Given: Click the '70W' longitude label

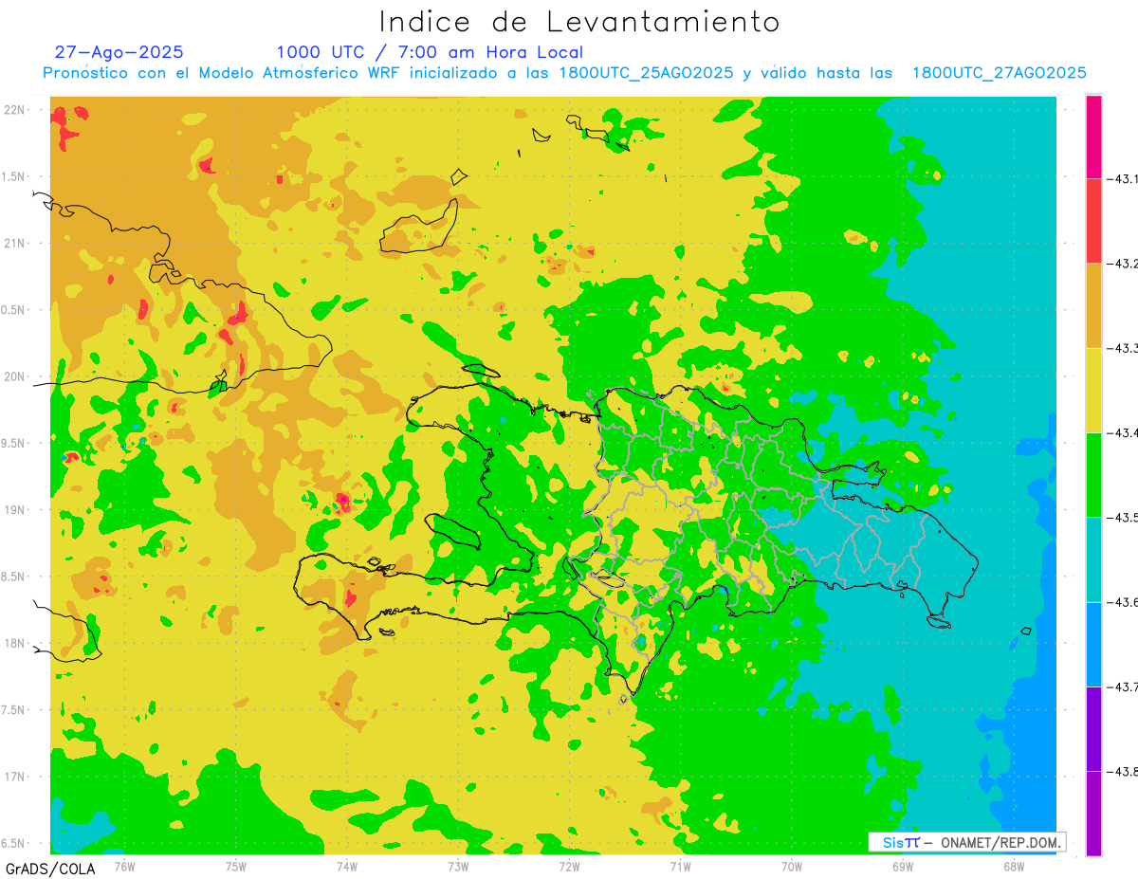Looking at the screenshot, I should 791,866.
